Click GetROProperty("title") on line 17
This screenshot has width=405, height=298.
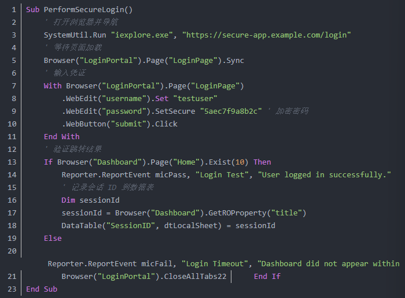(x=257, y=213)
